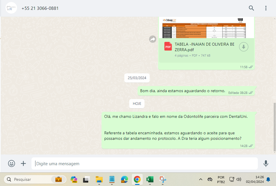Switch the POR PTB2 keyboard language
The width and height of the screenshot is (276, 186).
(221, 179)
